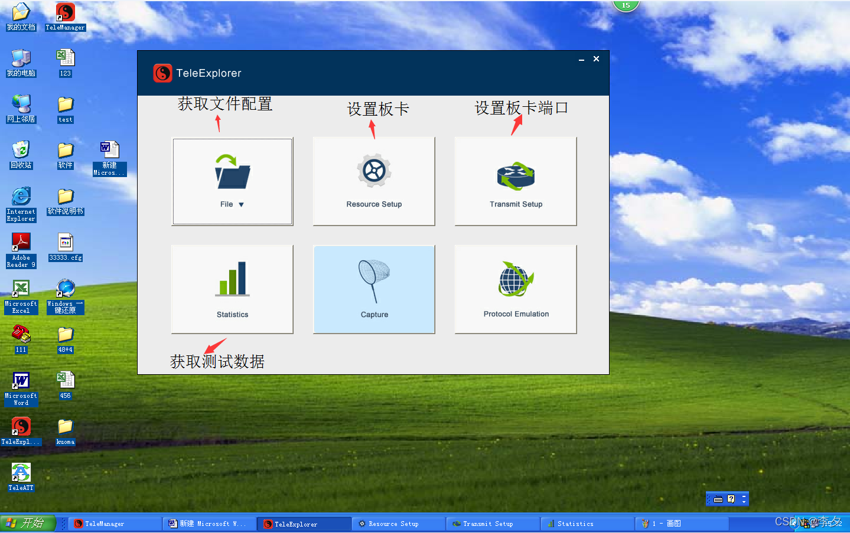The width and height of the screenshot is (850, 533).
Task: Select the Adobe Reader 9 shortcut
Action: pyautogui.click(x=21, y=250)
